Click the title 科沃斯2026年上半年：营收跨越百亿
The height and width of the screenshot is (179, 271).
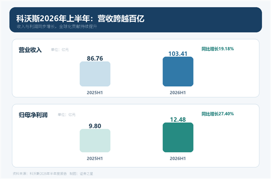pyautogui.click(x=80, y=18)
